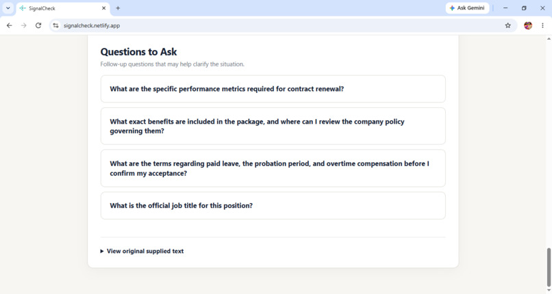Click the official job title question card
Screen dimensions: 552x294
tap(273, 206)
